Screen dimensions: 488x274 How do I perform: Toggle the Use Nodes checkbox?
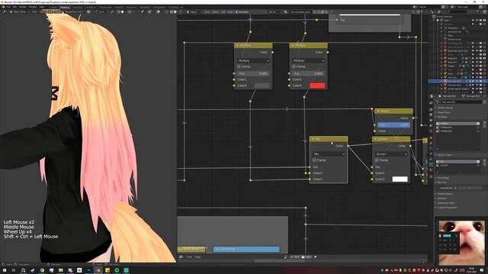(237, 12)
